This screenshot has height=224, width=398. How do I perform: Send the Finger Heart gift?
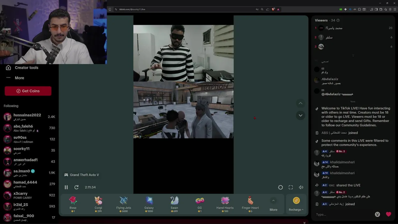(250, 204)
